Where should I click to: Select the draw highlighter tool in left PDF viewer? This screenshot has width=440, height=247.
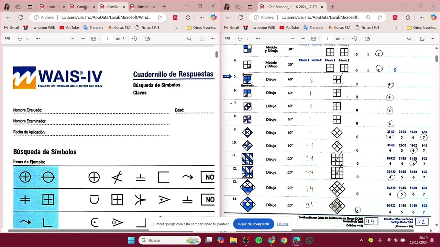point(20,39)
